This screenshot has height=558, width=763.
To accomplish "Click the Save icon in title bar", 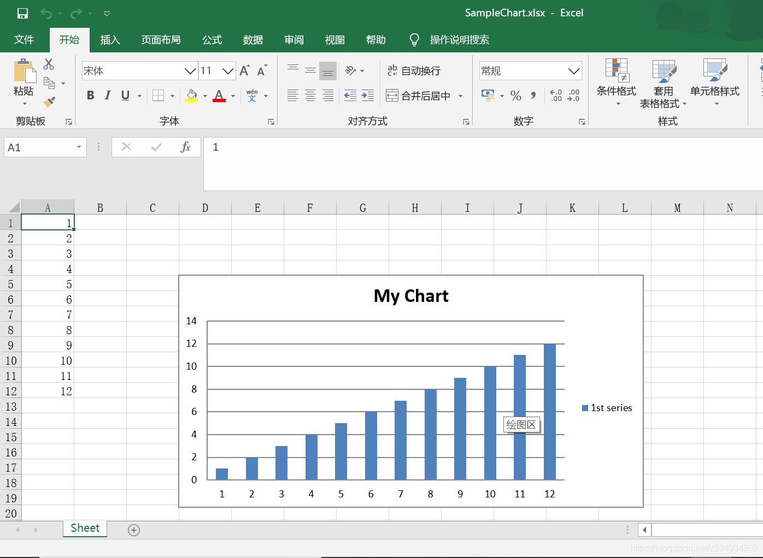I will coord(22,13).
